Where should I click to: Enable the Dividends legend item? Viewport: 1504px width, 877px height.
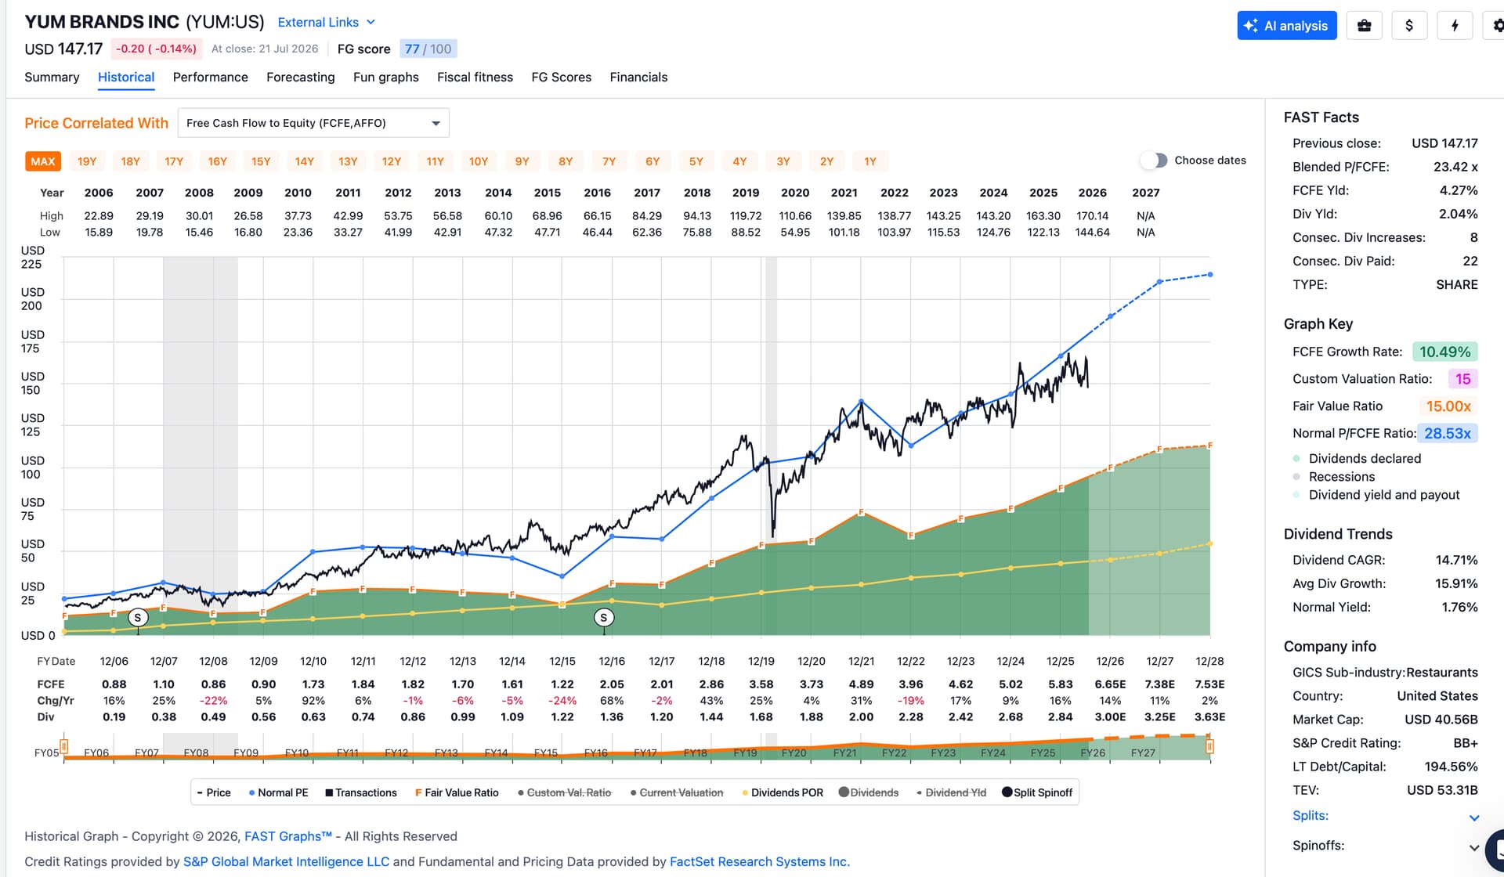(869, 792)
